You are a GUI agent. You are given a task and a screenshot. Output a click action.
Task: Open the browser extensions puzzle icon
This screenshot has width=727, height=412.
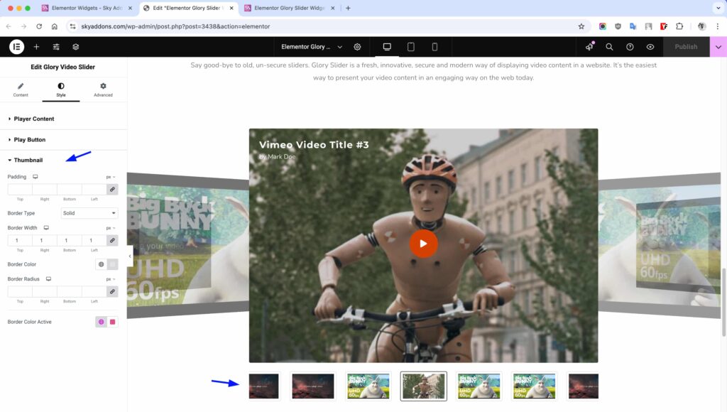point(679,26)
